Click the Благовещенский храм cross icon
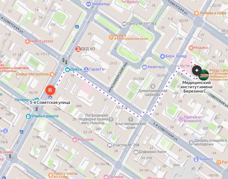 tap(131, 120)
